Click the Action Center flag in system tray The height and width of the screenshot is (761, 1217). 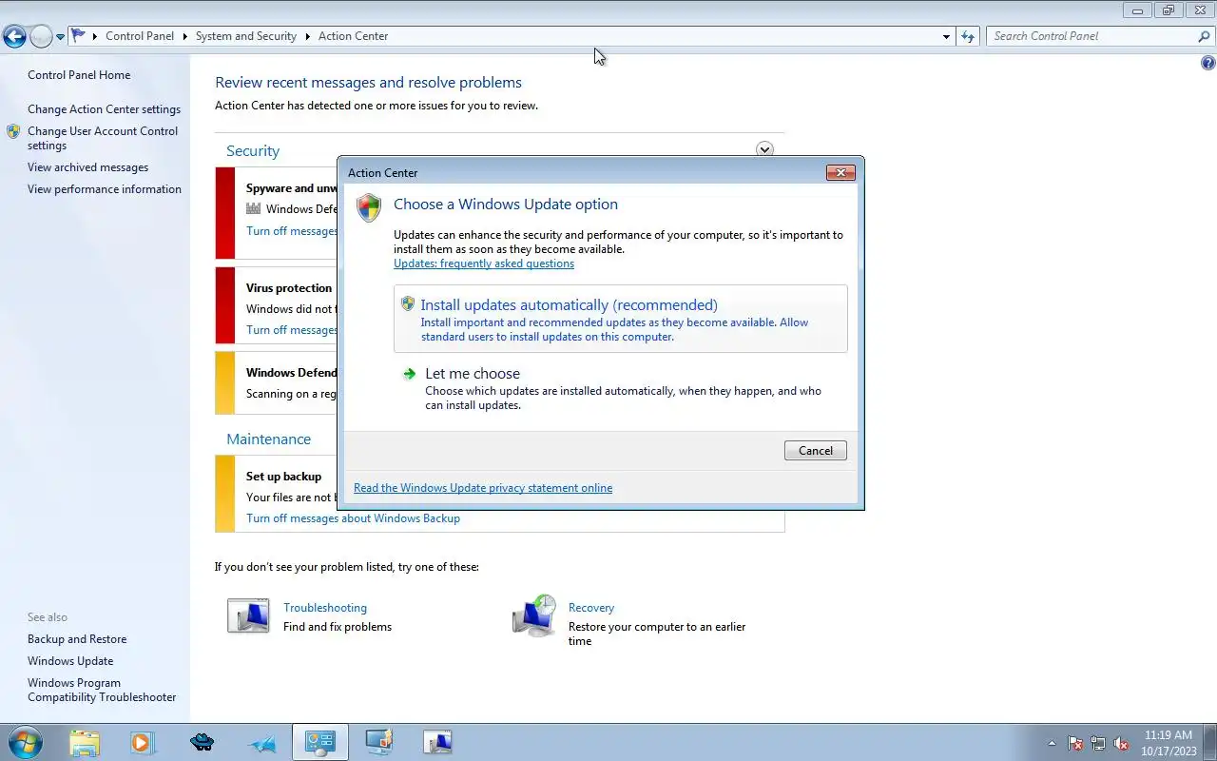pos(1075,743)
